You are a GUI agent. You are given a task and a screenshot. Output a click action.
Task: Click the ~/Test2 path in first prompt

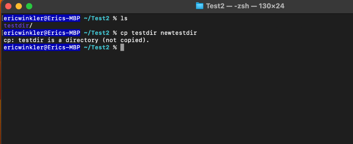point(96,18)
